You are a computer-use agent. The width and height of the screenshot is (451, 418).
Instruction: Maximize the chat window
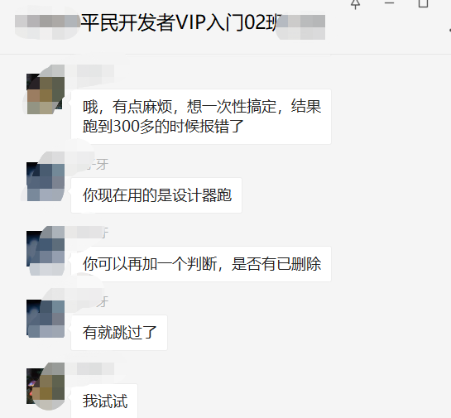[423, 3]
